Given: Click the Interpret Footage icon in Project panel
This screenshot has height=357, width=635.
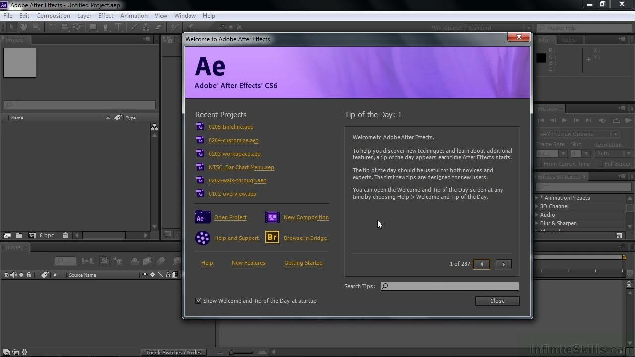Looking at the screenshot, I should 7,236.
